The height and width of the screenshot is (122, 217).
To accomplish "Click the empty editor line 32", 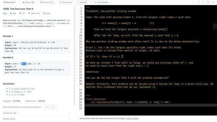I will click(151, 105).
